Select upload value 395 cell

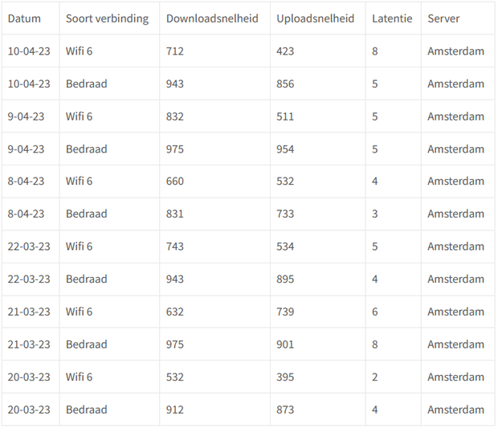tap(317, 377)
